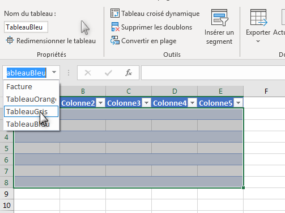The height and width of the screenshot is (213, 285).
Task: Open the Colonne3 filter dropdown
Action: [146, 103]
